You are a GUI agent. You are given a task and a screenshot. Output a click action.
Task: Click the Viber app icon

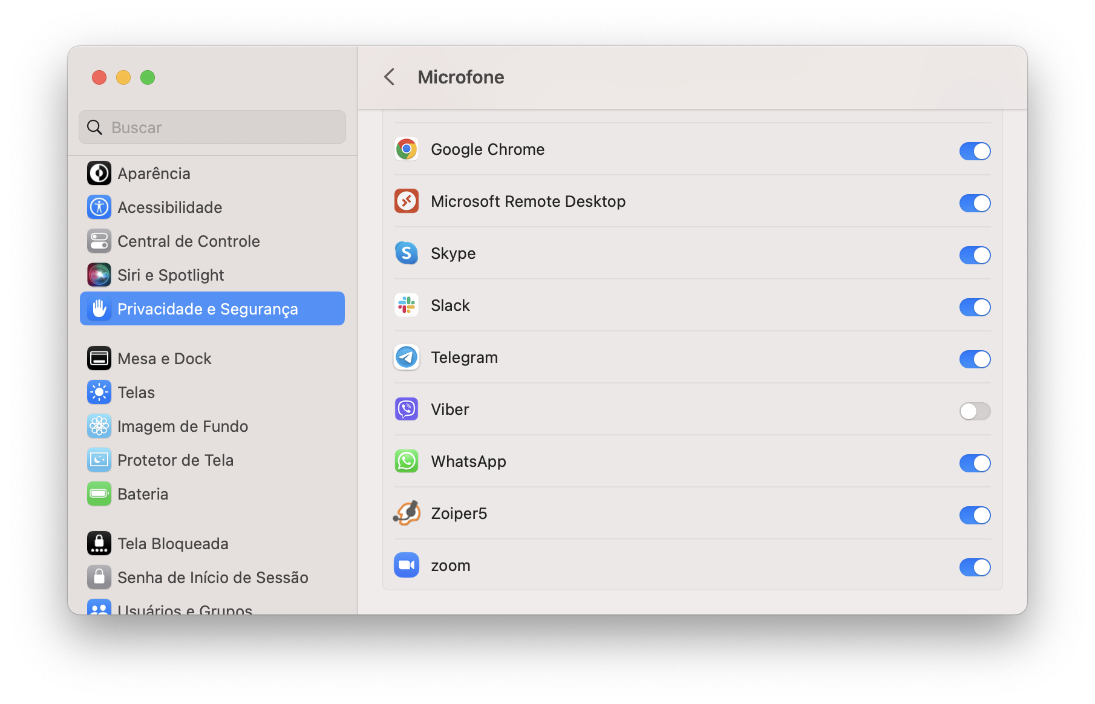407,409
